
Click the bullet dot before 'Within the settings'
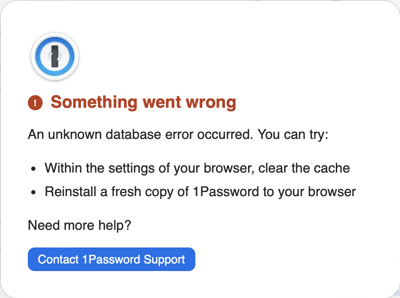point(34,169)
